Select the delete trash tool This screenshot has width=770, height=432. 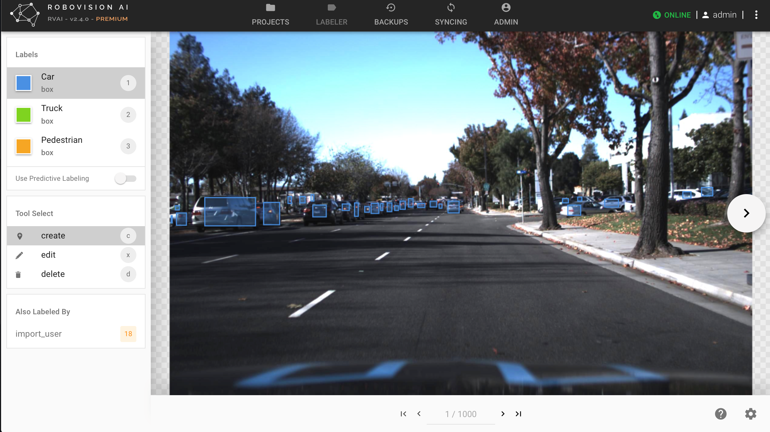18,274
